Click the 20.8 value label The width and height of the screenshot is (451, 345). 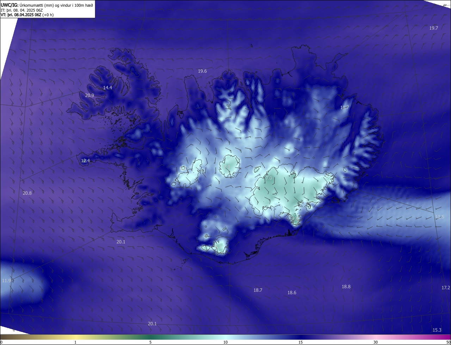pyautogui.click(x=27, y=193)
